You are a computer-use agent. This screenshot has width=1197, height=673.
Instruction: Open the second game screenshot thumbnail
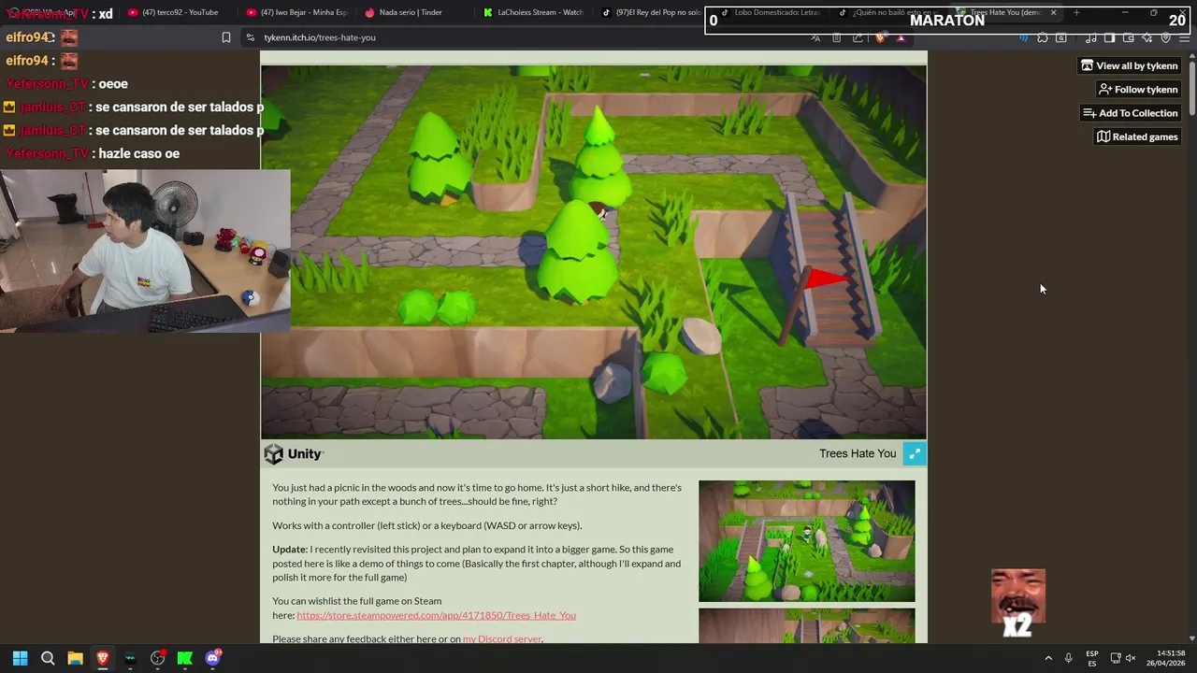[807, 625]
